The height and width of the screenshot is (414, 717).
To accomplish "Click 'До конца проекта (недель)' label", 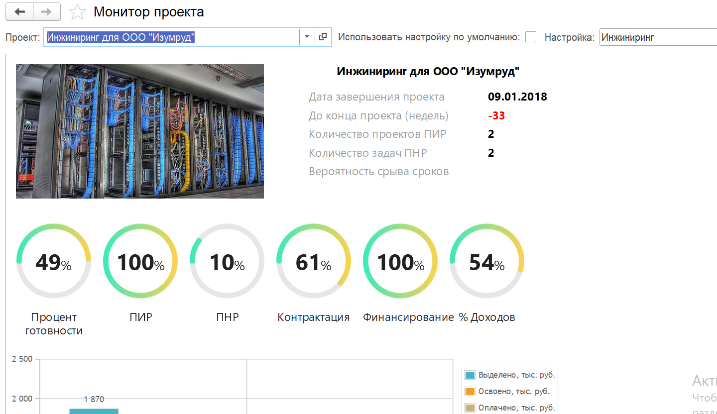I will tap(378, 116).
